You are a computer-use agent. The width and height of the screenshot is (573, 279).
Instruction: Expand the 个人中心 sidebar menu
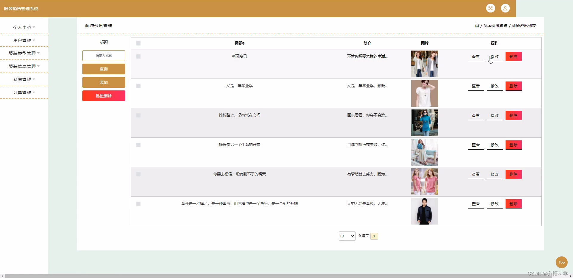[x=24, y=27]
